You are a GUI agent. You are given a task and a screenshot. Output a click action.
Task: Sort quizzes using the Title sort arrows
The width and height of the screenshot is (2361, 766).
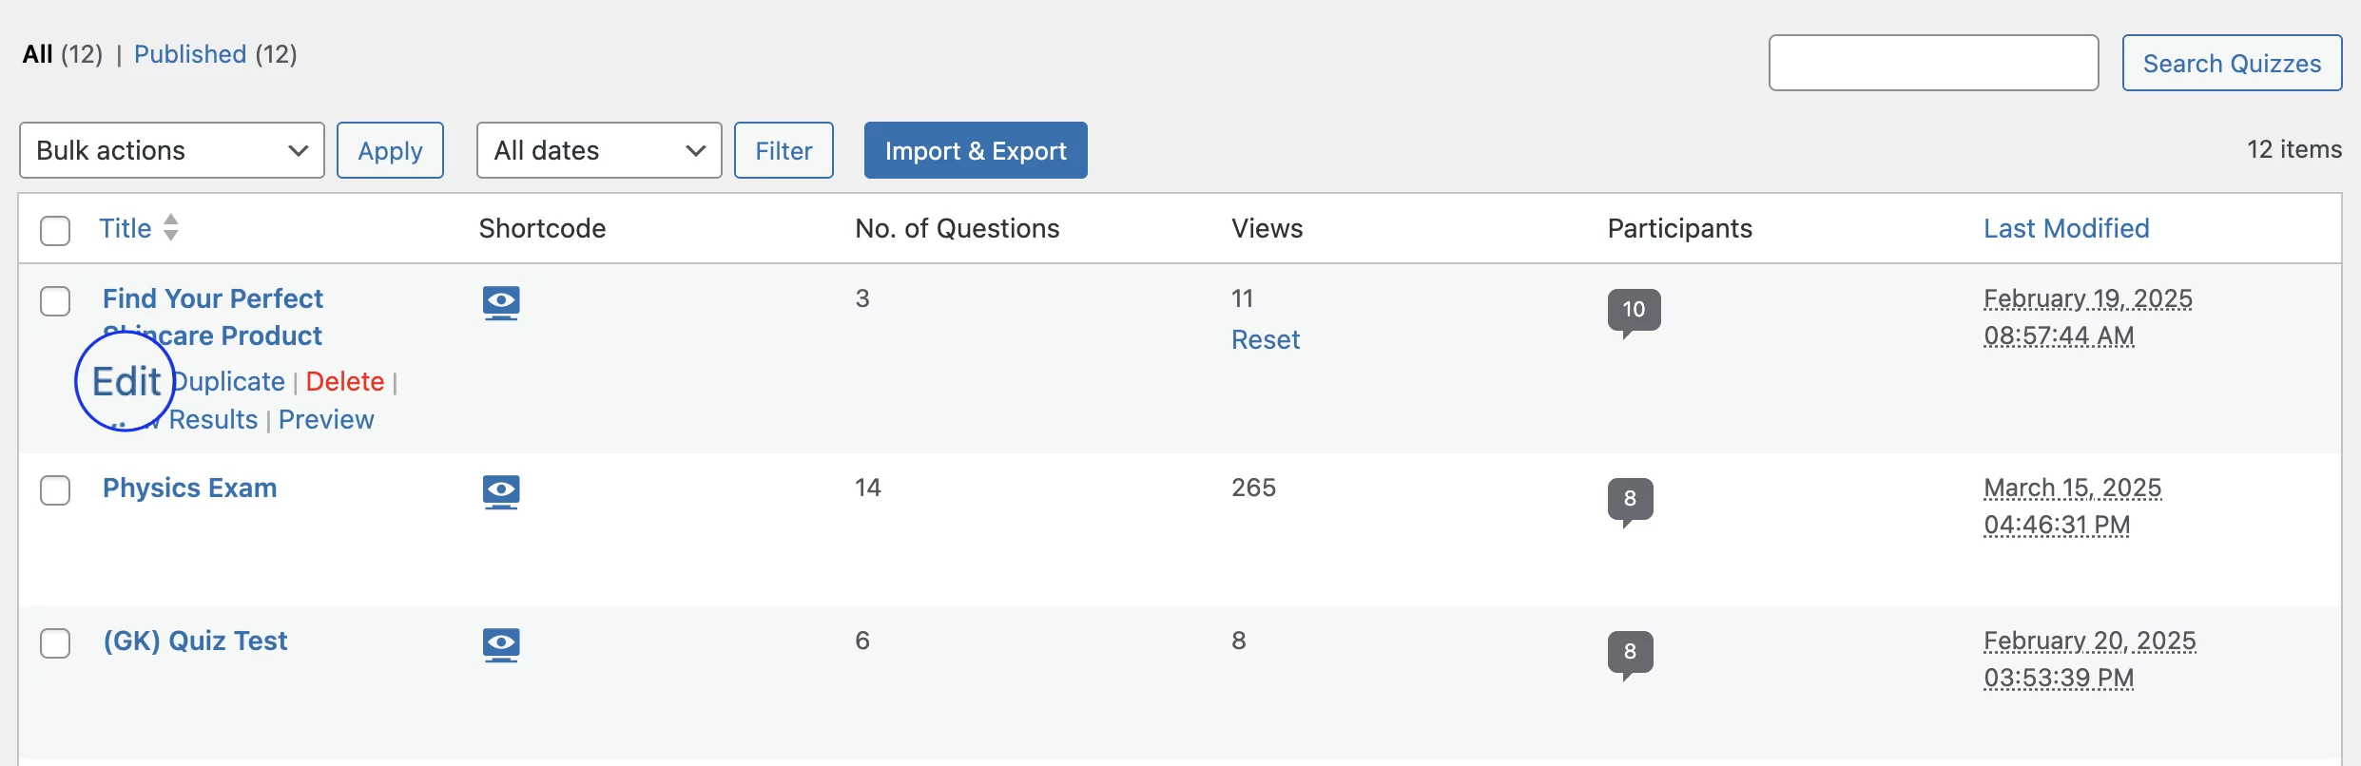point(171,227)
